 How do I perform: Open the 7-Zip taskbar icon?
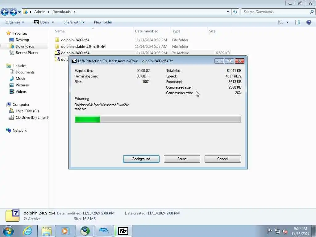coord(123,231)
